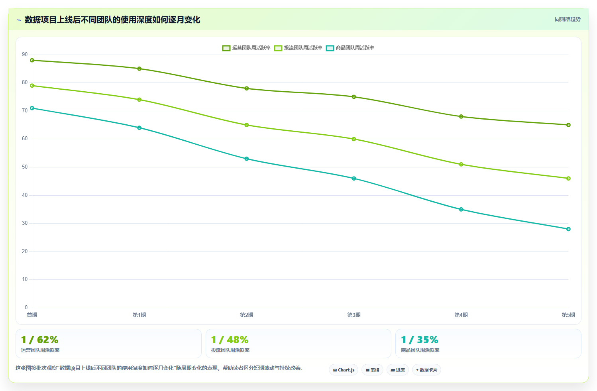Select the 运营团队 data point at 第4期
This screenshot has width=597, height=391.
pyautogui.click(x=461, y=116)
